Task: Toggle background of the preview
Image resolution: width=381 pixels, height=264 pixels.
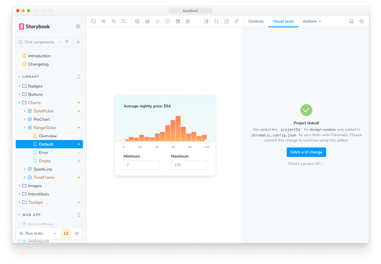Action: tap(137, 21)
